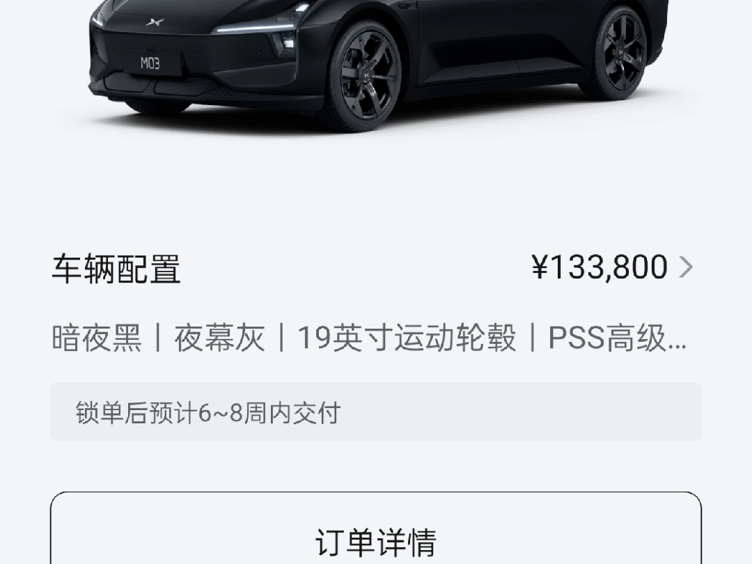Click the XPeng logo on the hood
Viewport: 752px width, 564px height.
(x=155, y=22)
